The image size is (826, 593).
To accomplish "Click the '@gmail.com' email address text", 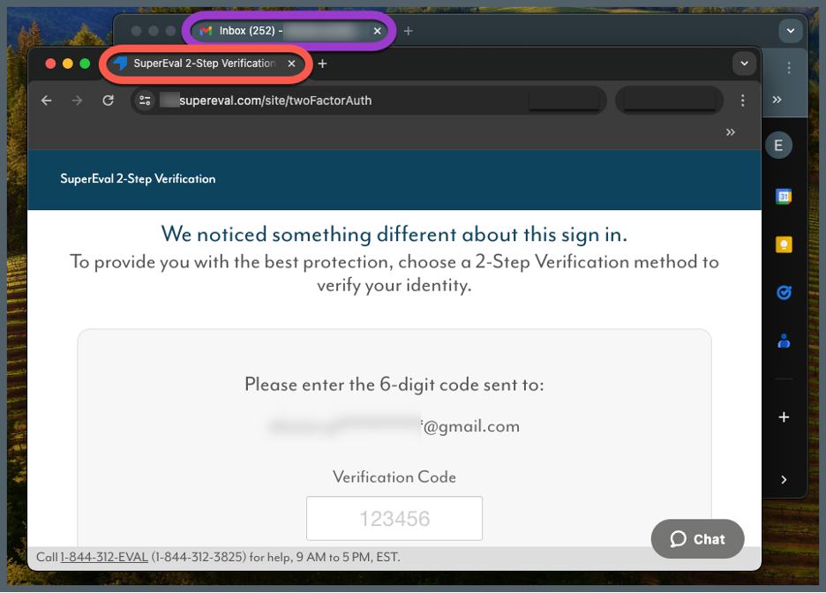I will tap(470, 426).
